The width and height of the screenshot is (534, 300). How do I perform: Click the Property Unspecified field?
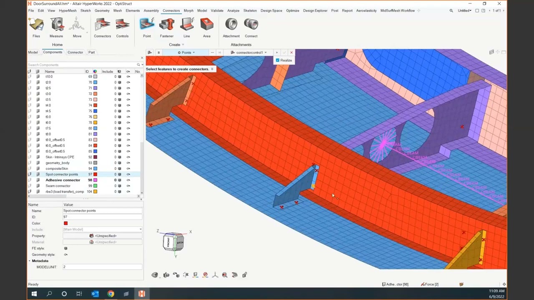point(102,236)
